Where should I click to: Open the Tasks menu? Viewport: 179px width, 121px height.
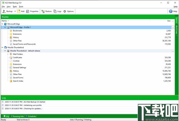(15, 7)
